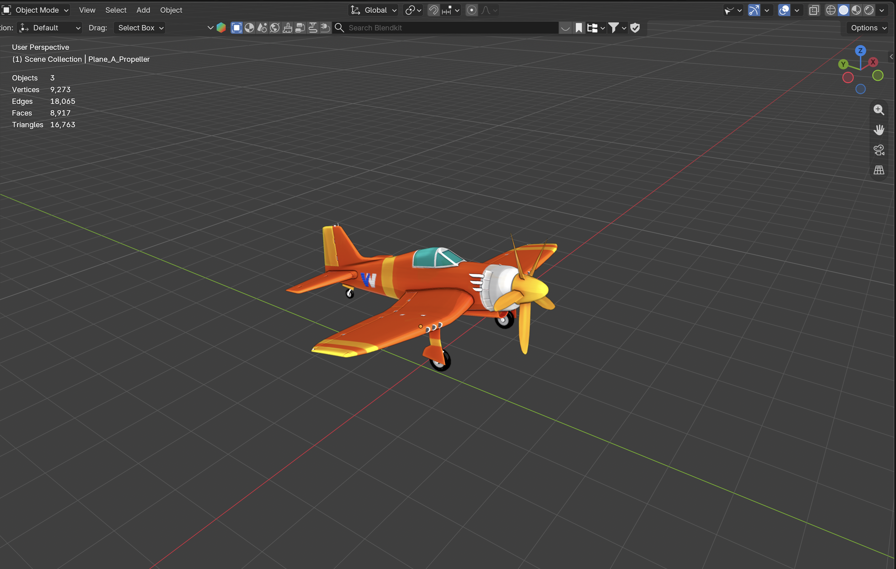Open the proportional editing falloff dropdown
The width and height of the screenshot is (896, 569).
(489, 10)
